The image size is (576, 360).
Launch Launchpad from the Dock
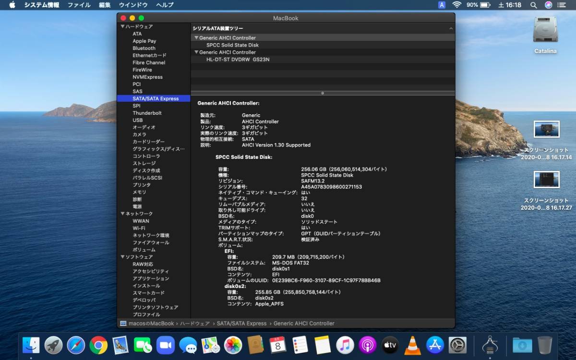click(54, 345)
